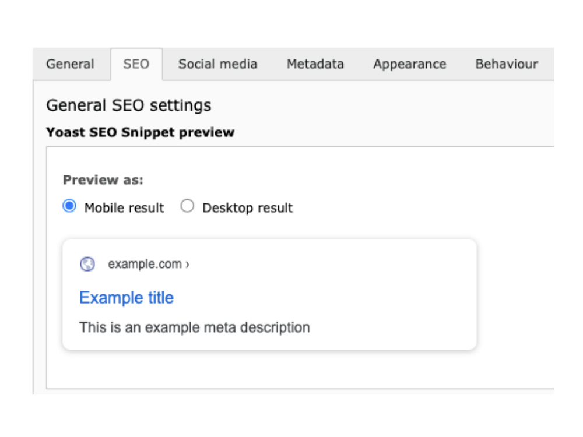The height and width of the screenshot is (437, 583).
Task: Switch to the Behaviour tab
Action: 507,64
